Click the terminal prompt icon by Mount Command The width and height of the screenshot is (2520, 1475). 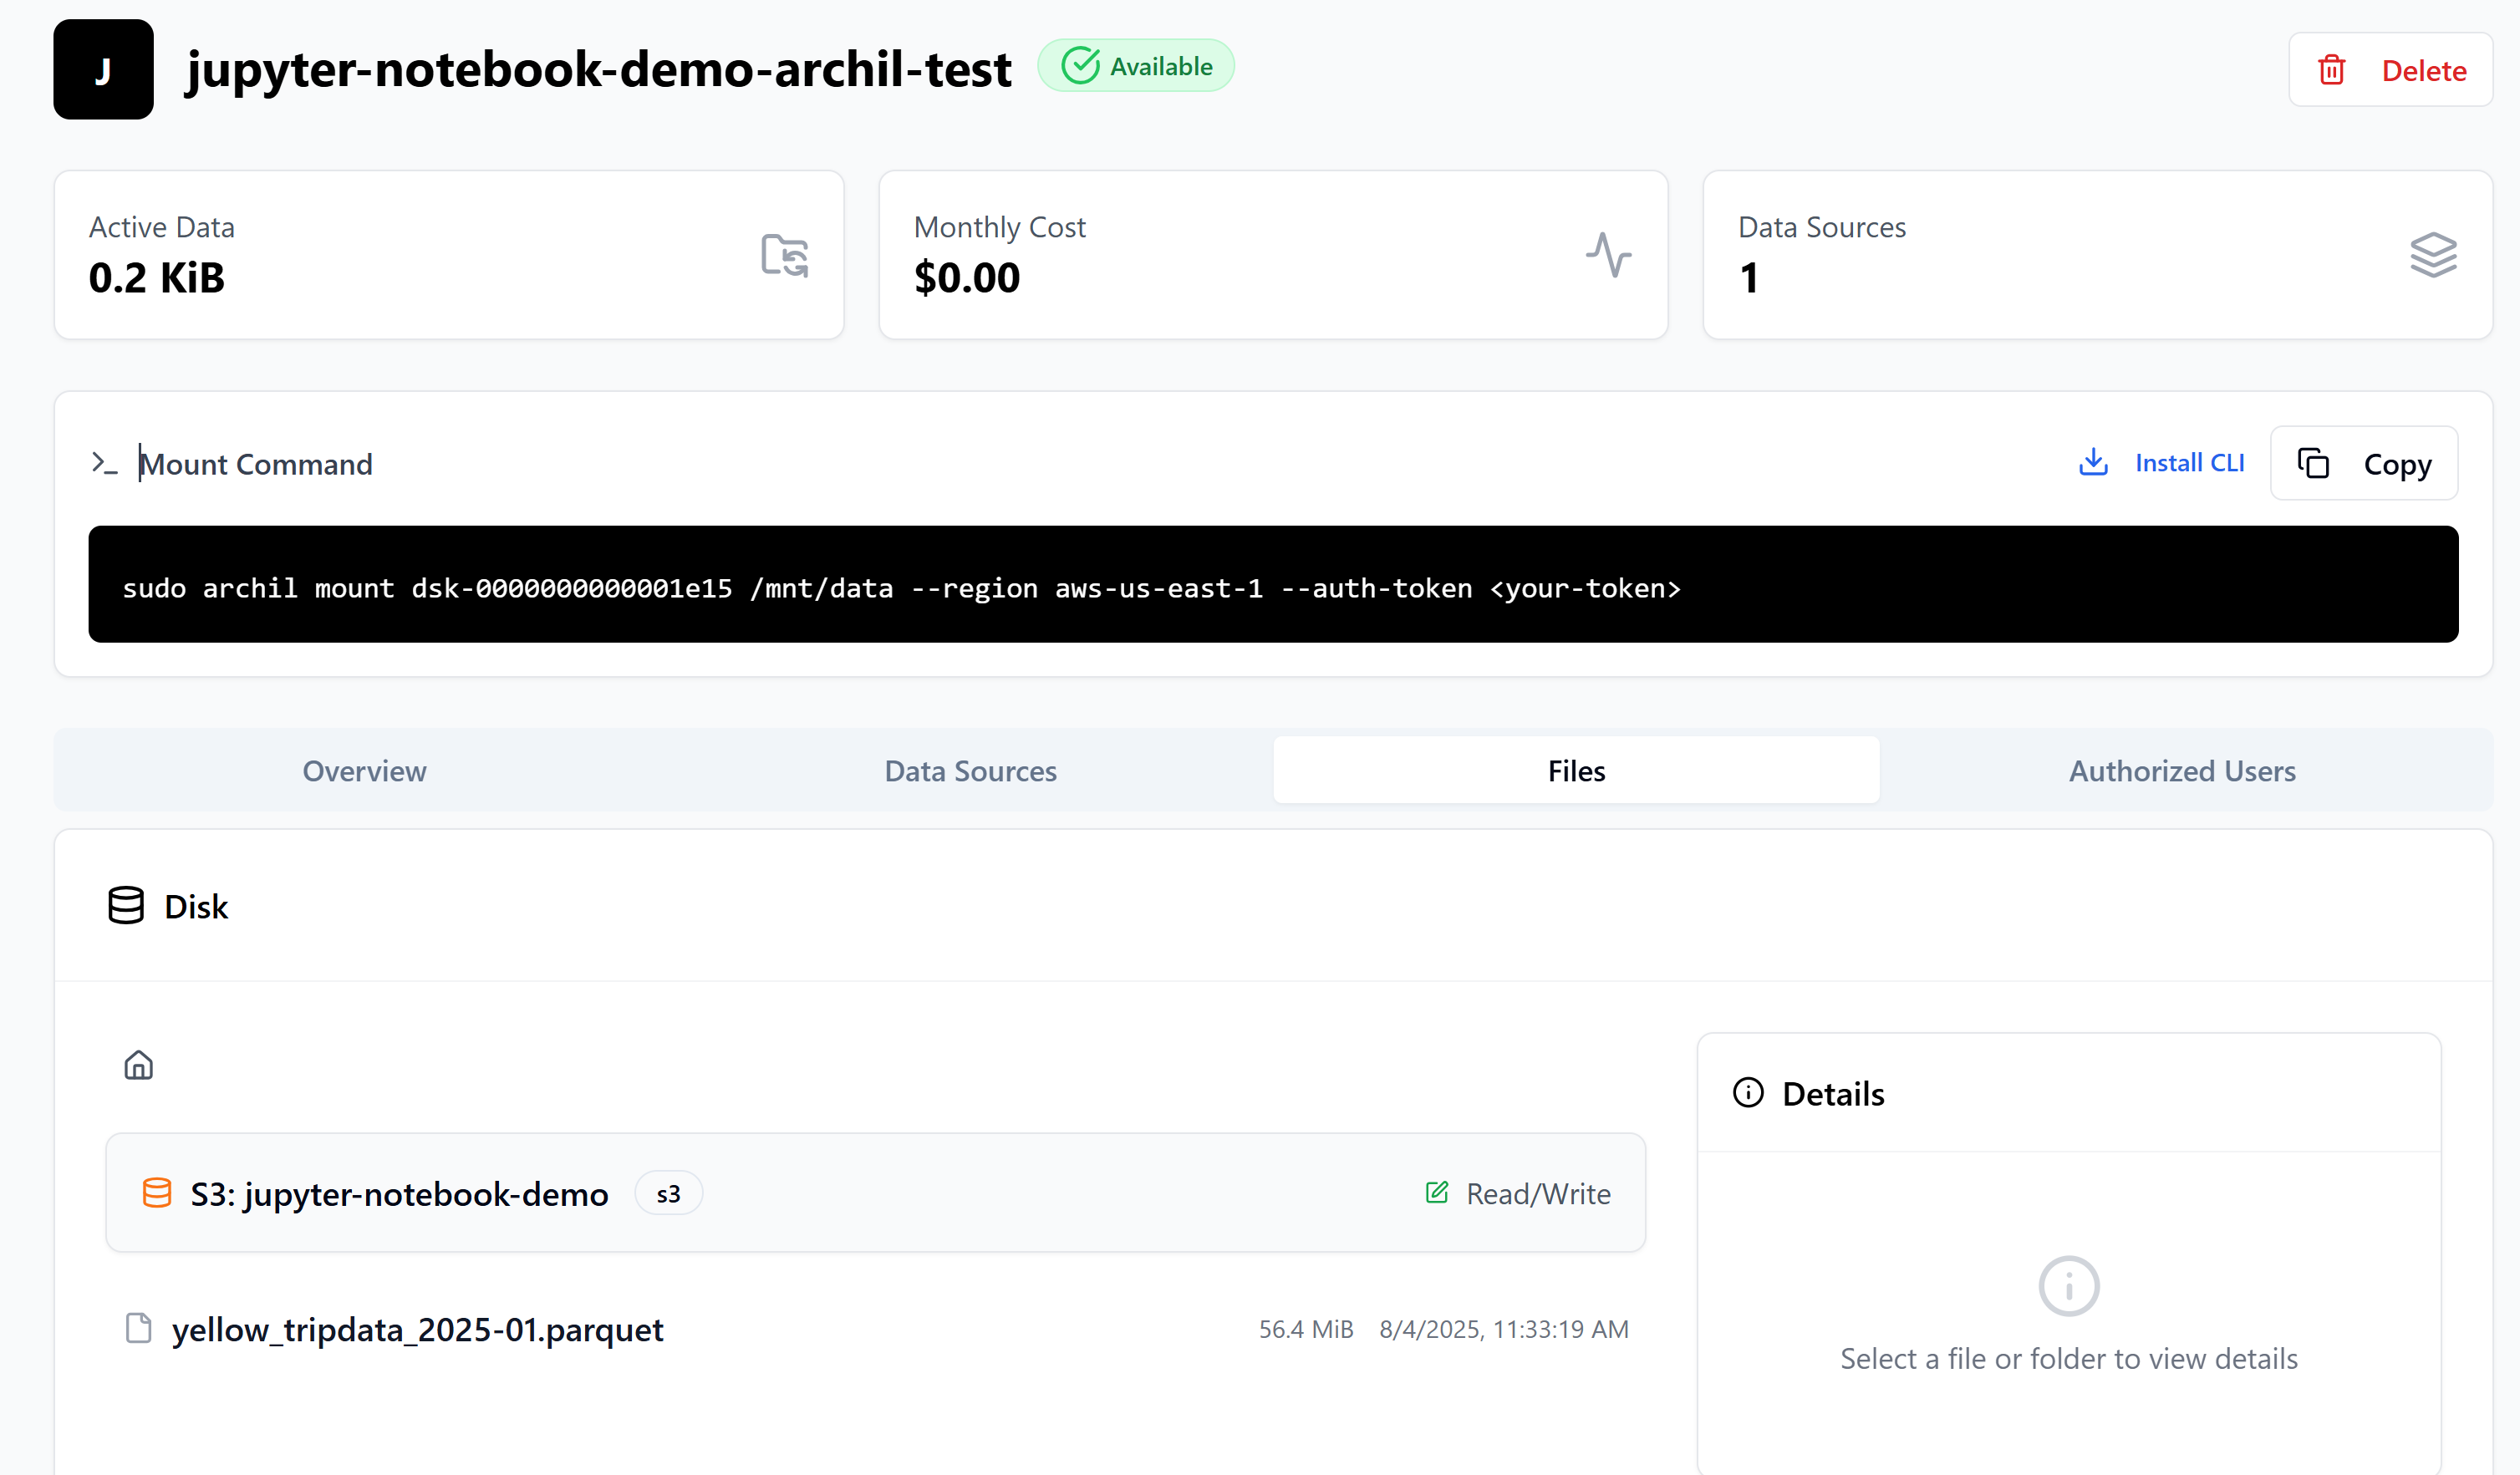coord(104,463)
